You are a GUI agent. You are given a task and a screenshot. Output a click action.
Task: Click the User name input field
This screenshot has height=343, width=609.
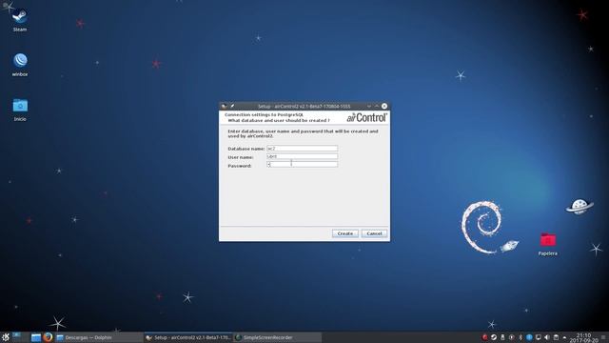pos(303,156)
